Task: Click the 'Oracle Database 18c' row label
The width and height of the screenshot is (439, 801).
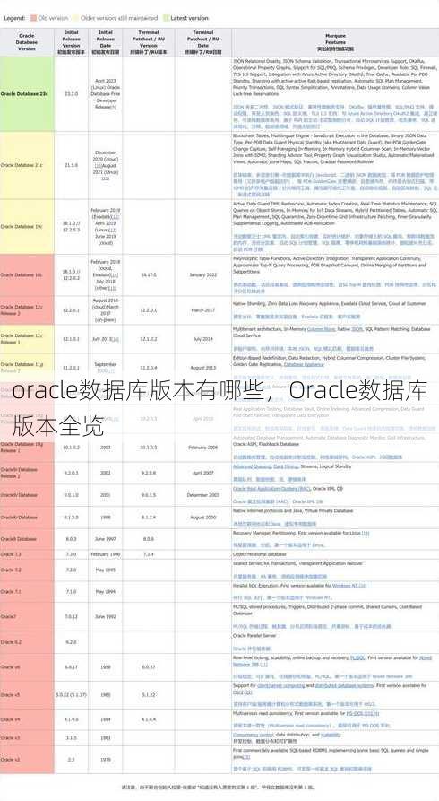Action: 22,274
